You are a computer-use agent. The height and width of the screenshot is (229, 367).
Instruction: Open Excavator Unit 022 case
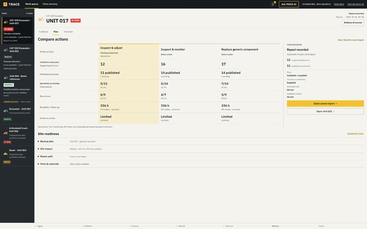[17, 114]
